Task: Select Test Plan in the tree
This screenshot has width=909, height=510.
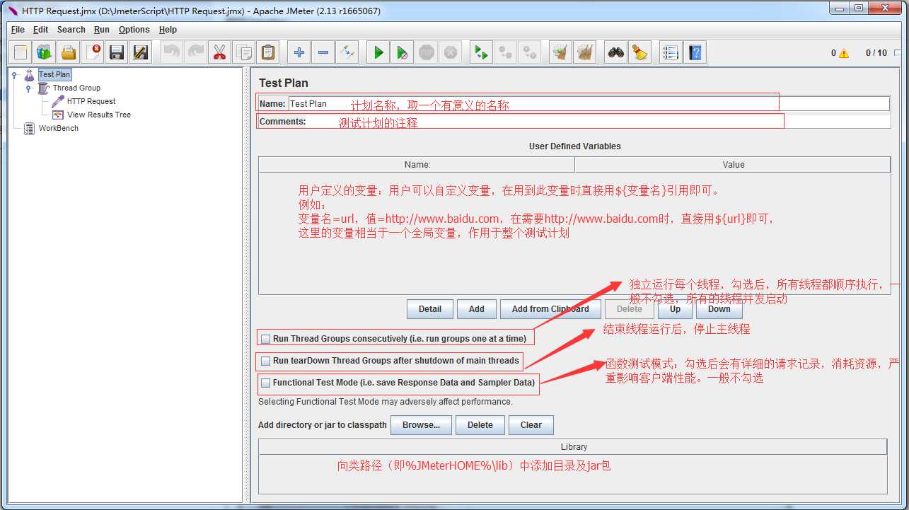Action: coord(54,74)
